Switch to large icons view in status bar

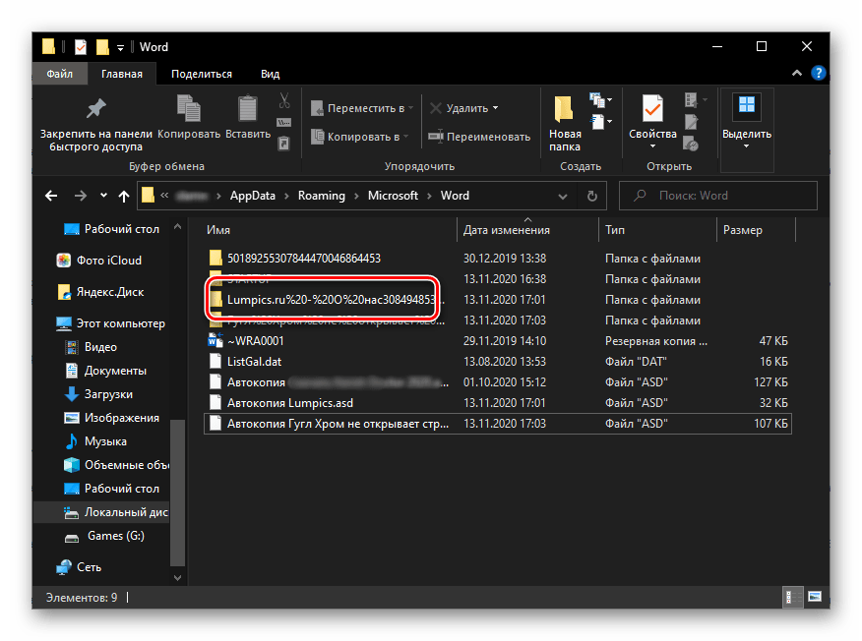[814, 597]
